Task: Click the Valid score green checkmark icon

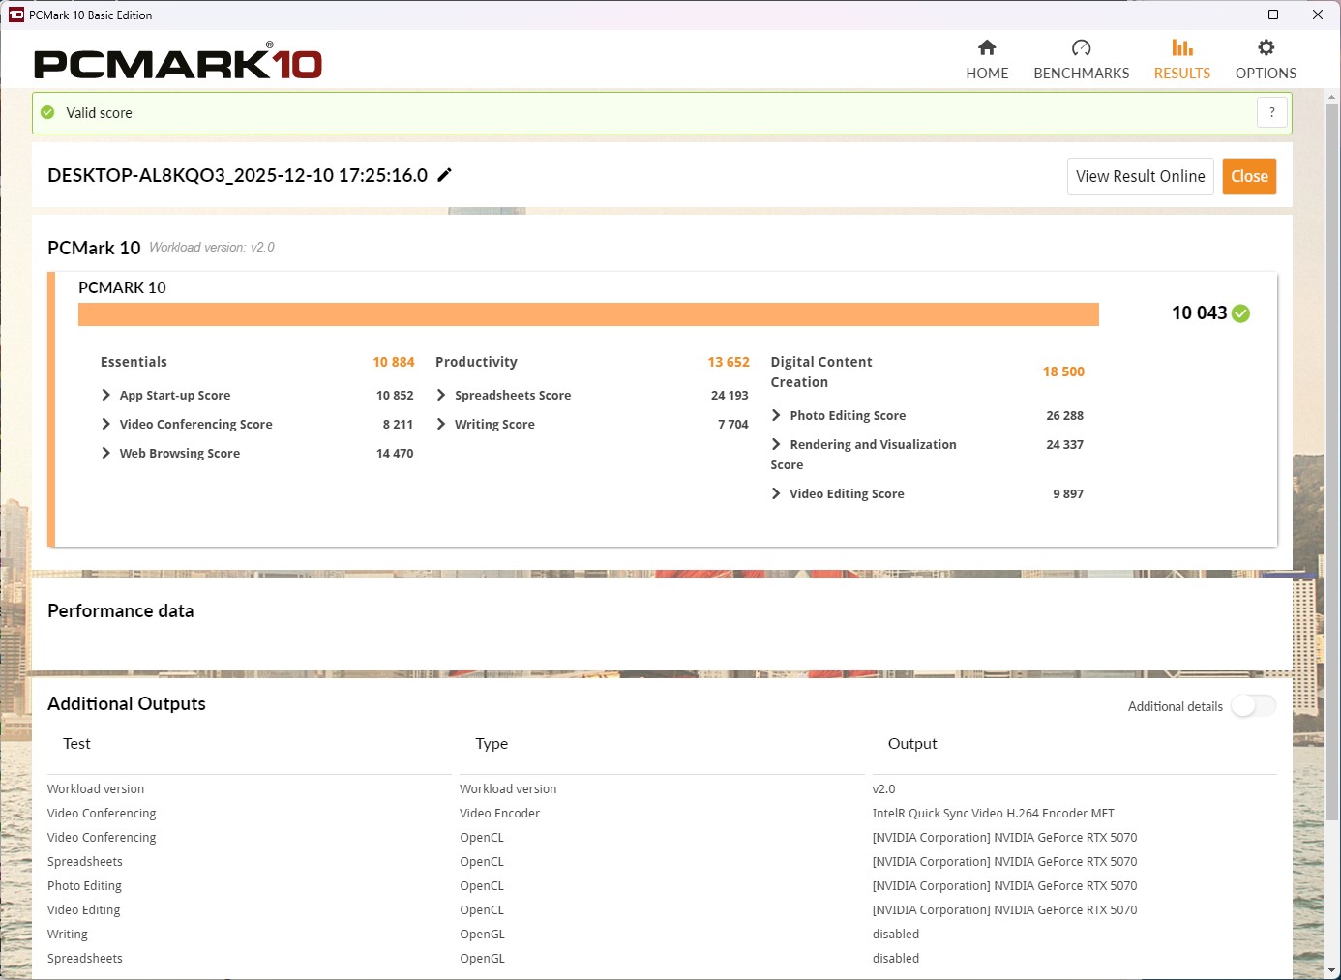Action: 47,113
